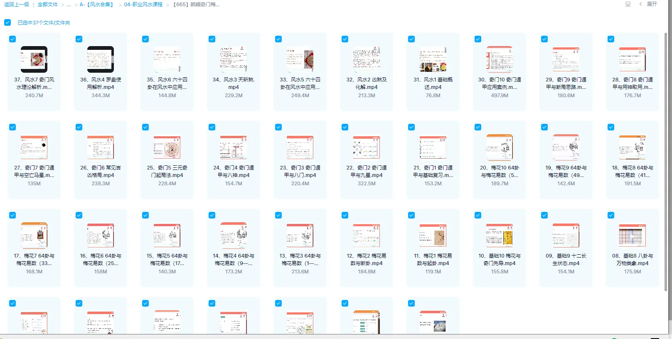
Task: Open video thumbnail of 14、梅花4 64卦
Action: coord(234,236)
